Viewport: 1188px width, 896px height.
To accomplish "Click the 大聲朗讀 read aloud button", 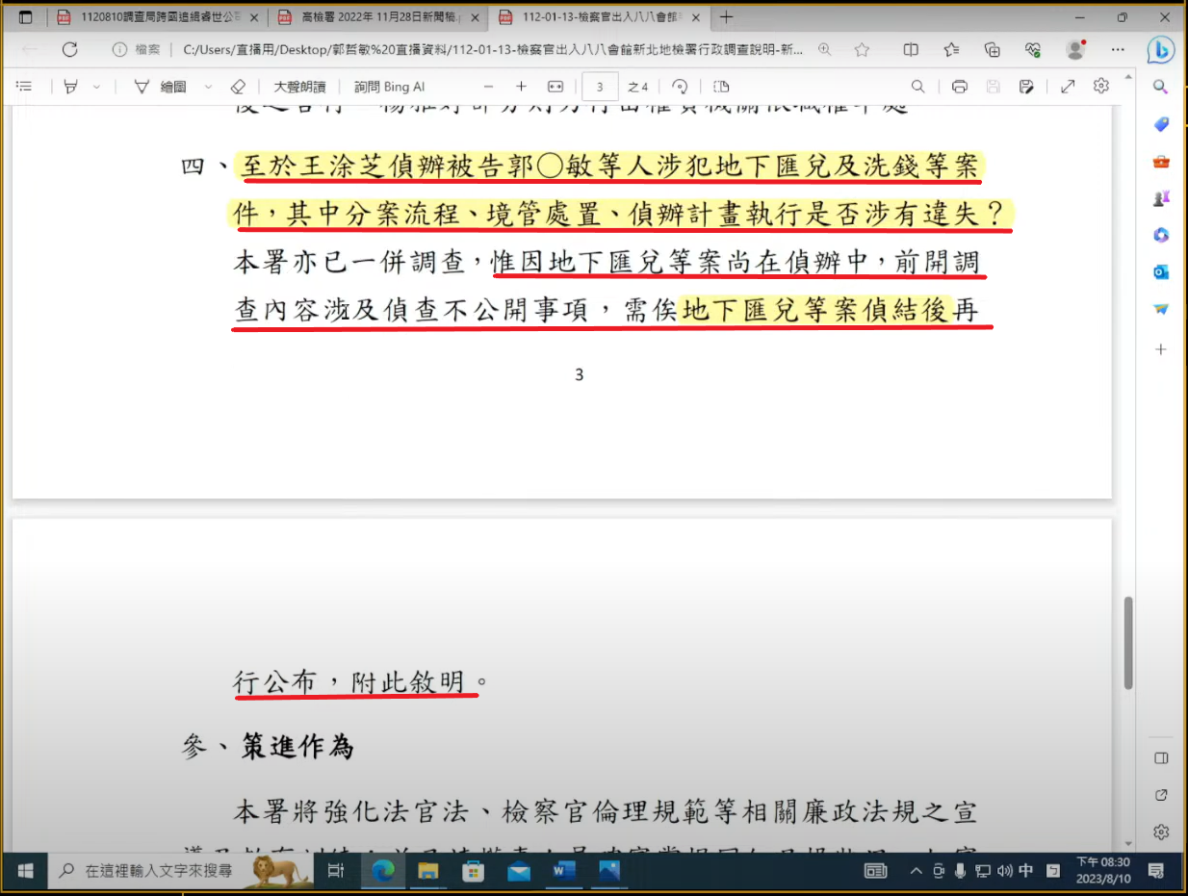I will pos(299,87).
